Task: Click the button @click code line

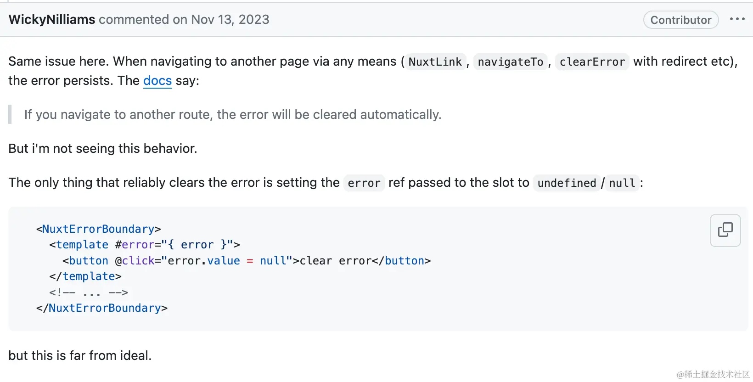Action: click(247, 260)
